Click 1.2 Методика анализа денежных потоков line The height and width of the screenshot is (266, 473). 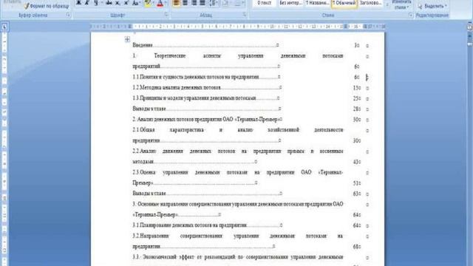207,87
